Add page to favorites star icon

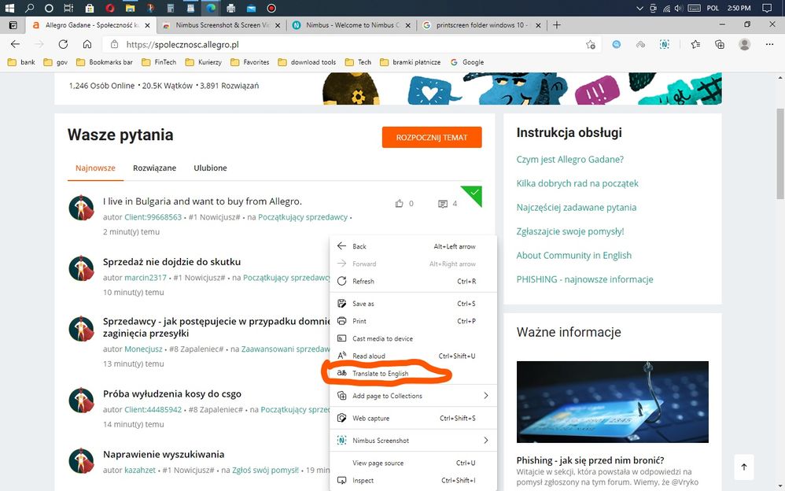coord(591,45)
